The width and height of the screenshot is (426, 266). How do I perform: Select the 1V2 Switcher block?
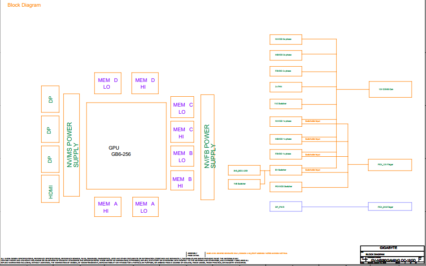point(286,104)
